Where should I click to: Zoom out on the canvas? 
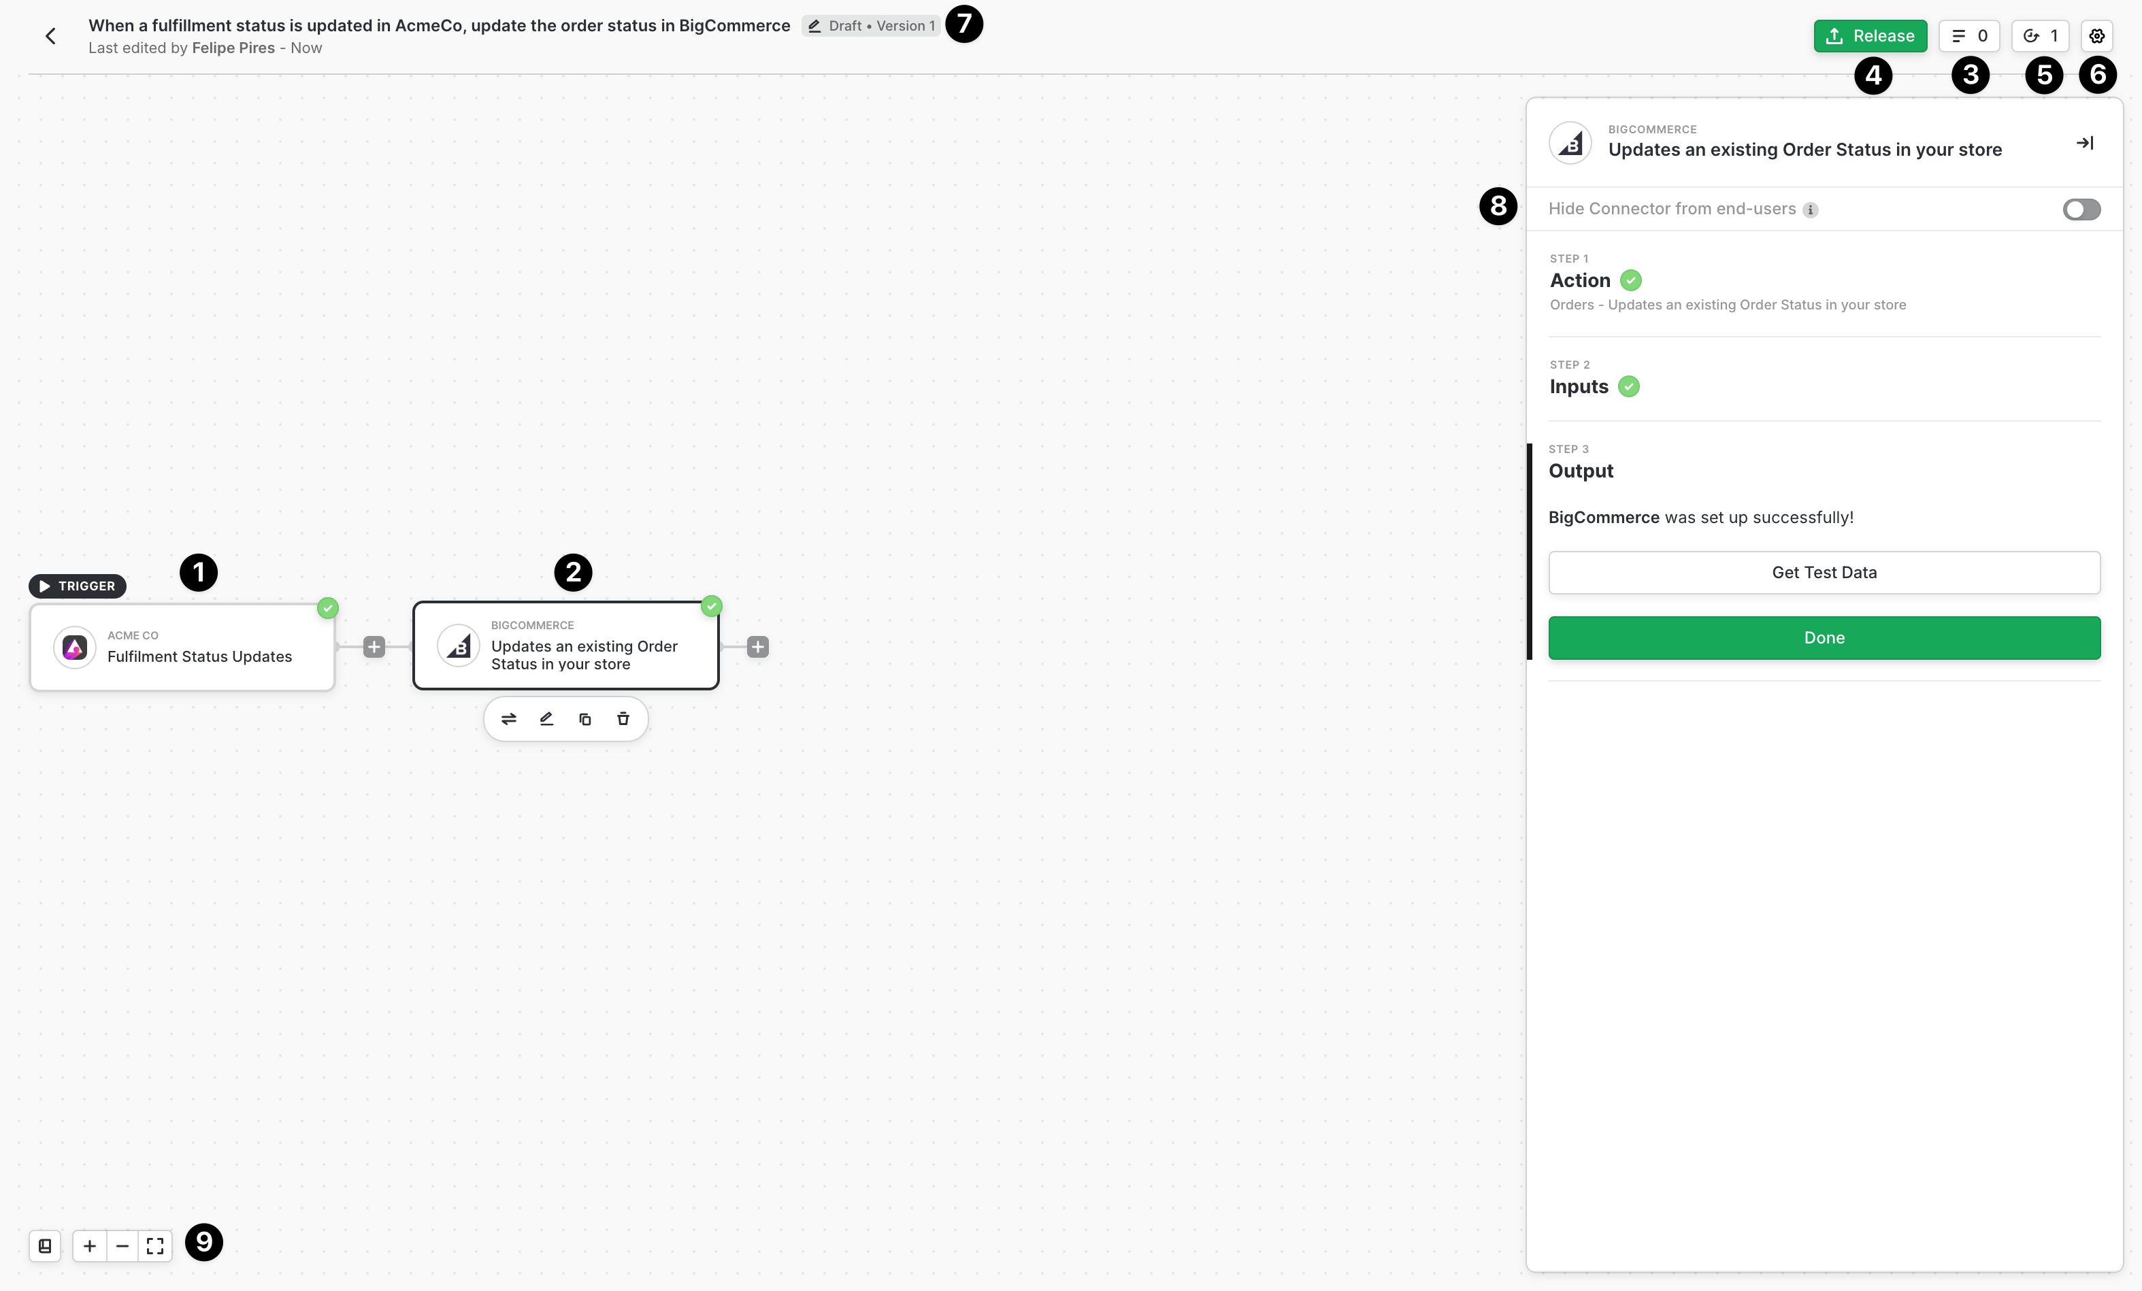122,1246
